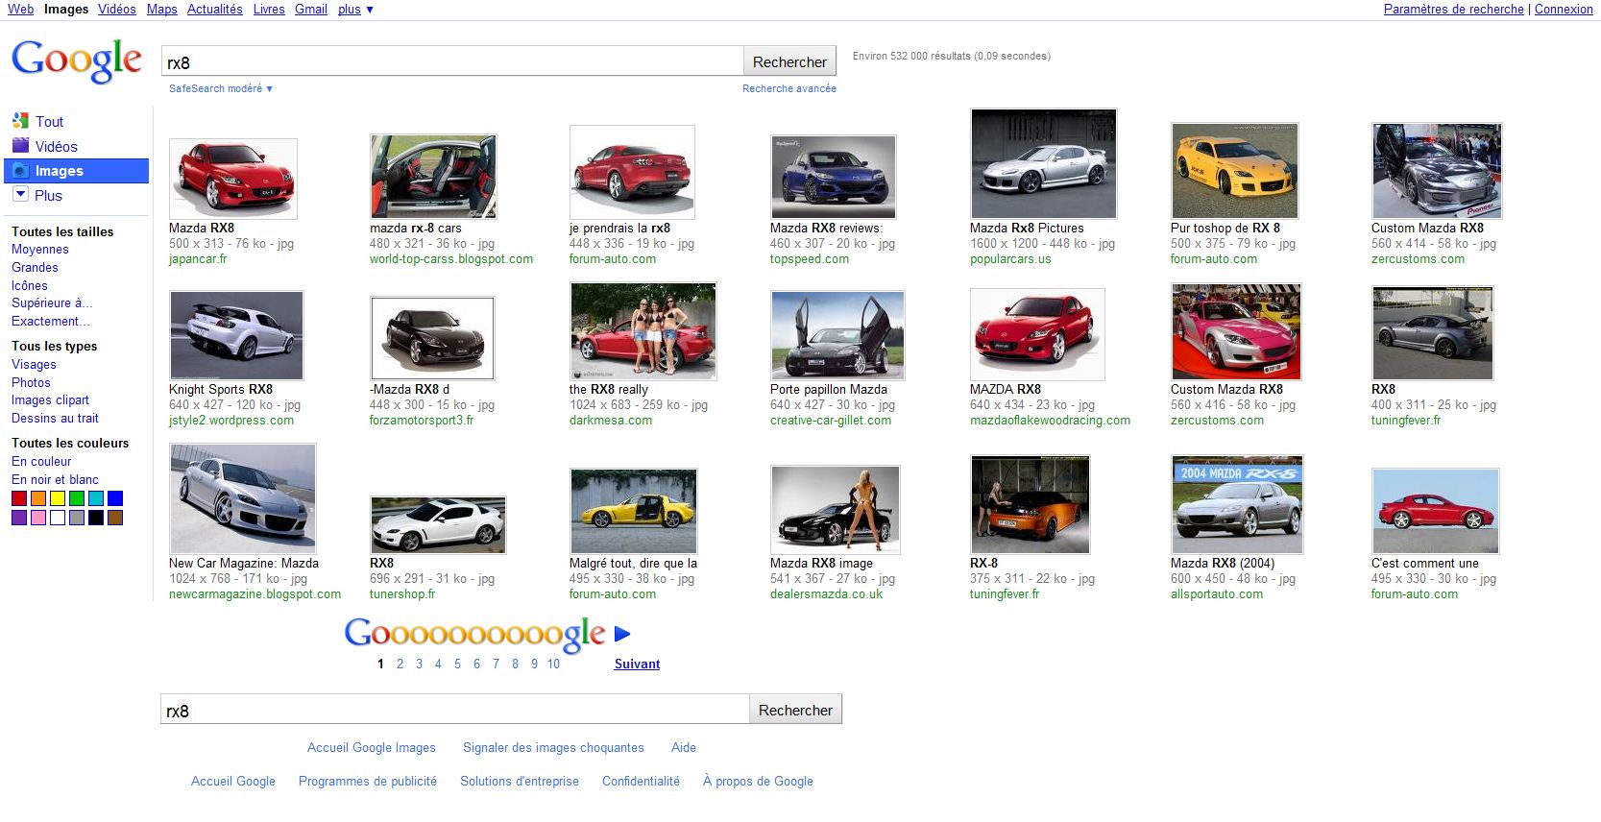Select the yellow color swatch filter
The image size is (1601, 822).
pyautogui.click(x=58, y=498)
